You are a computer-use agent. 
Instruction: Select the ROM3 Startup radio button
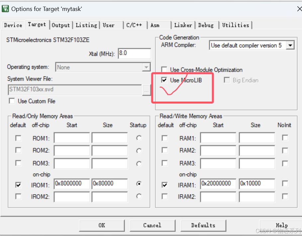point(139,164)
